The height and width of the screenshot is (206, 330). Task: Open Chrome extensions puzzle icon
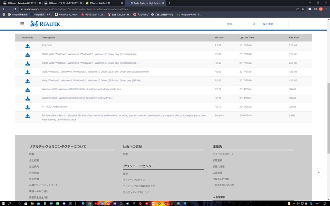pyautogui.click(x=310, y=9)
